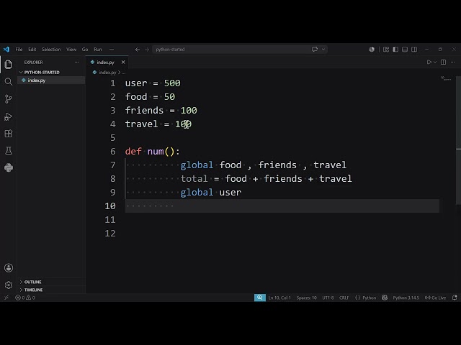Open the chat dropdown arrow beside Copilot

(323, 50)
